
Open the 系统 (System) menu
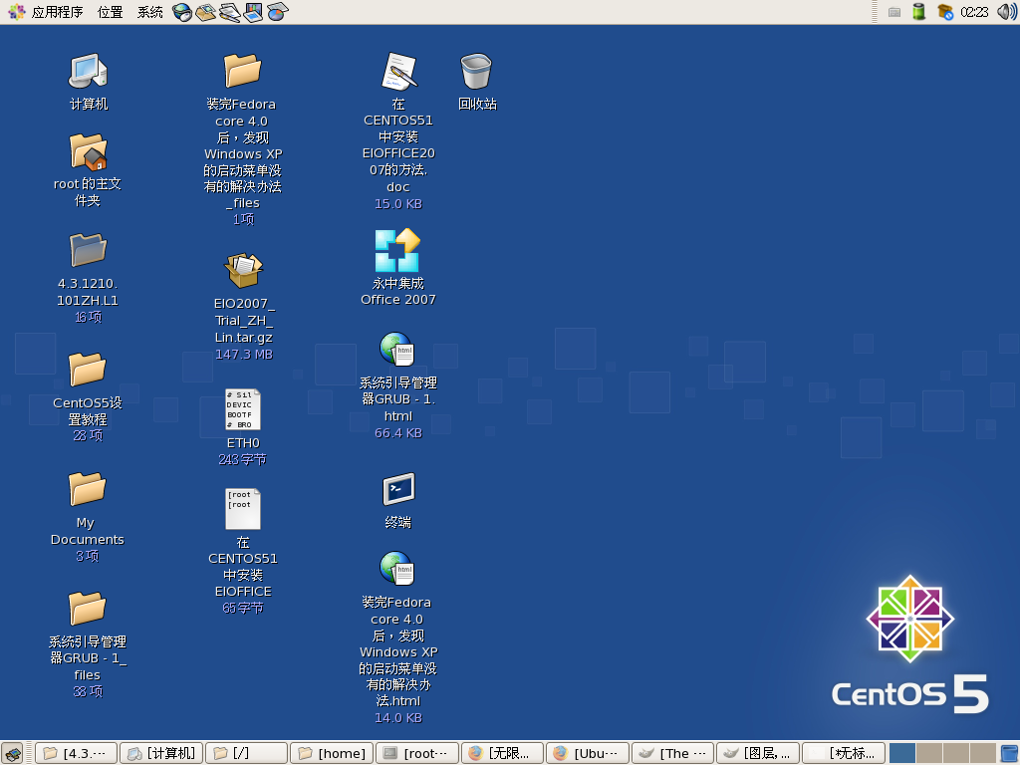(x=149, y=12)
